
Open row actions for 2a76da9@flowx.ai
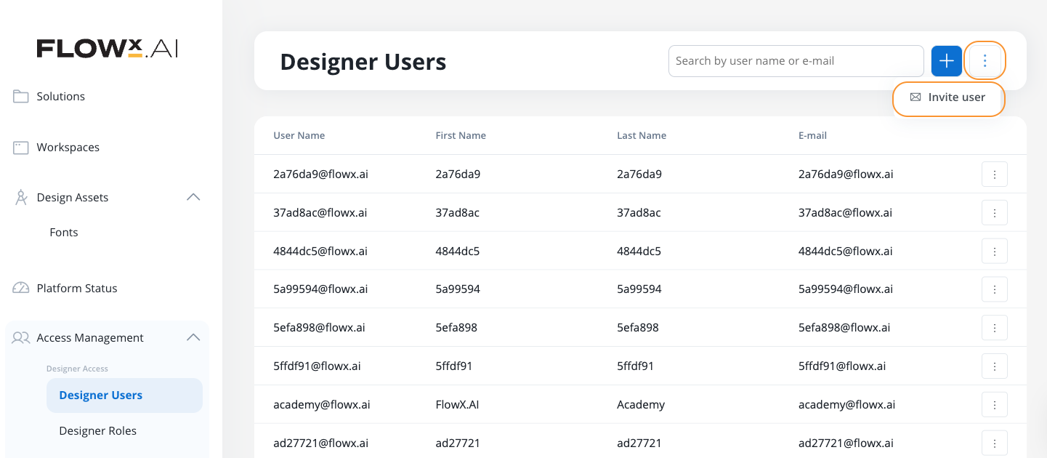click(x=994, y=174)
